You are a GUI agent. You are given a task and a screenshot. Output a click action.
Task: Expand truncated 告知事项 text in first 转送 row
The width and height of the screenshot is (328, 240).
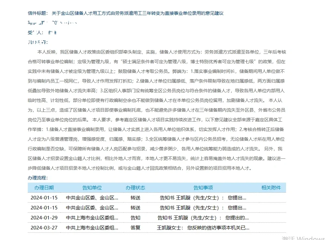[x=203, y=197]
